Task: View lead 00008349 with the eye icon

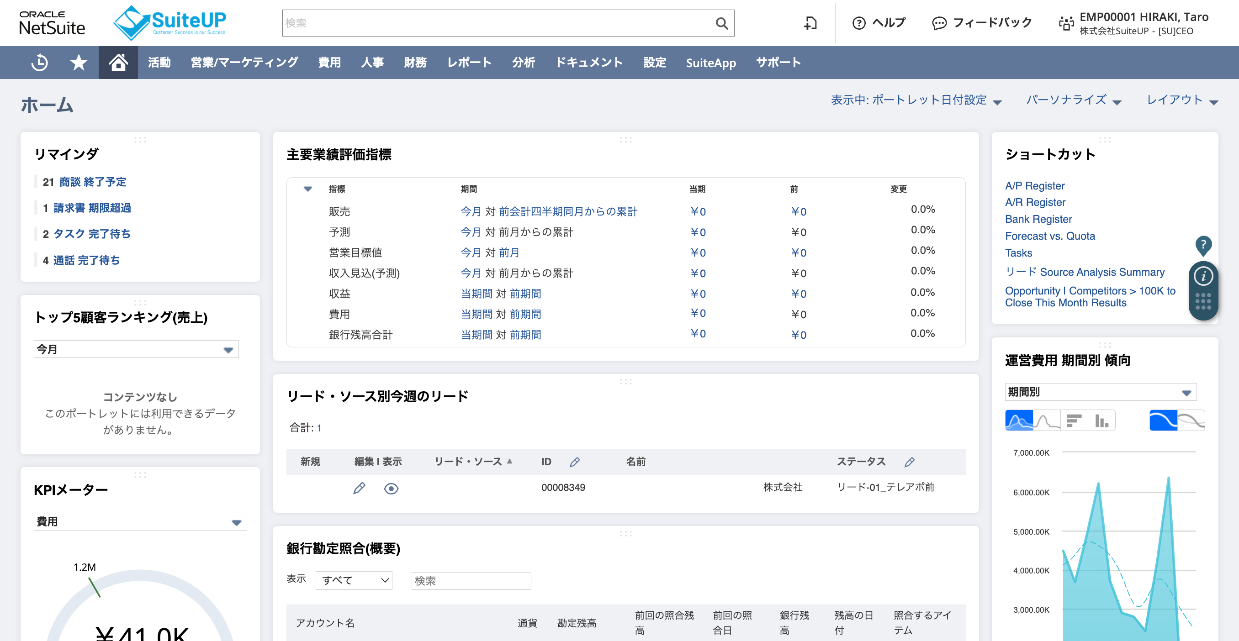Action: (391, 489)
